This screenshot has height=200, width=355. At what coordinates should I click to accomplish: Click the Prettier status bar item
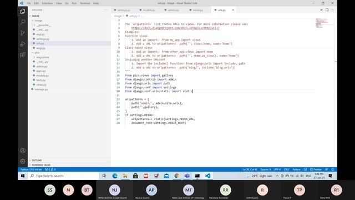(x=316, y=169)
